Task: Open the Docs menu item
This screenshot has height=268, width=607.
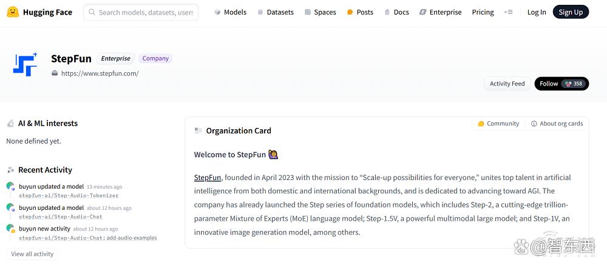Action: click(397, 12)
